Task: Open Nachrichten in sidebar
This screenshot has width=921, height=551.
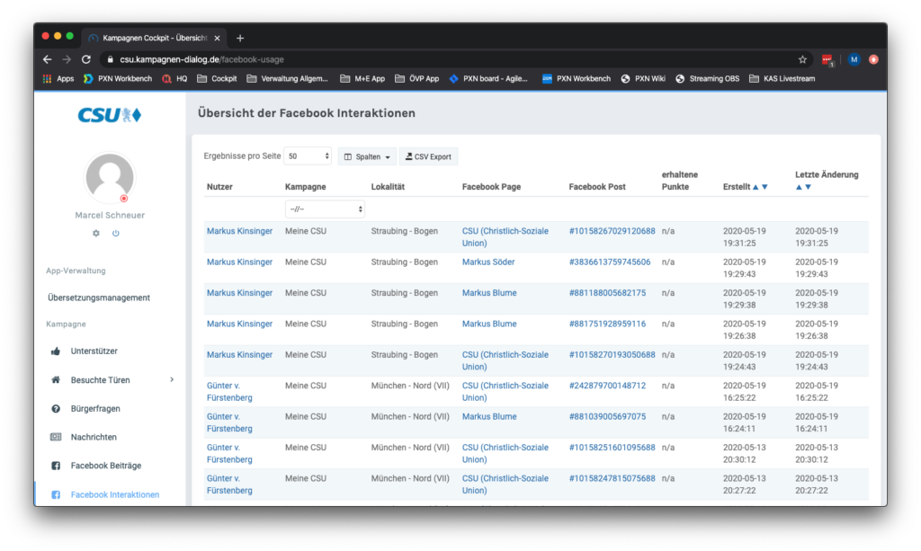Action: click(94, 437)
